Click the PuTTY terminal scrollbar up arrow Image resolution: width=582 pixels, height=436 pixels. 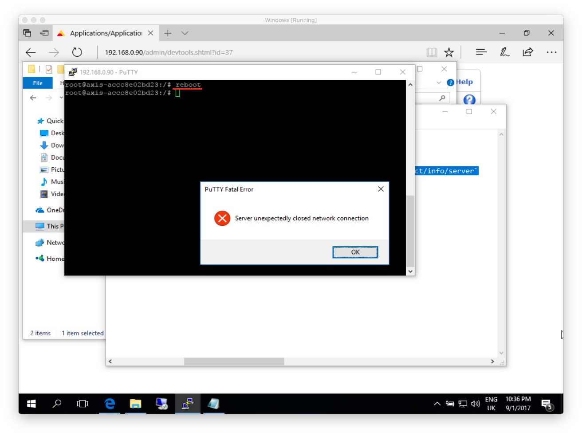pyautogui.click(x=410, y=84)
